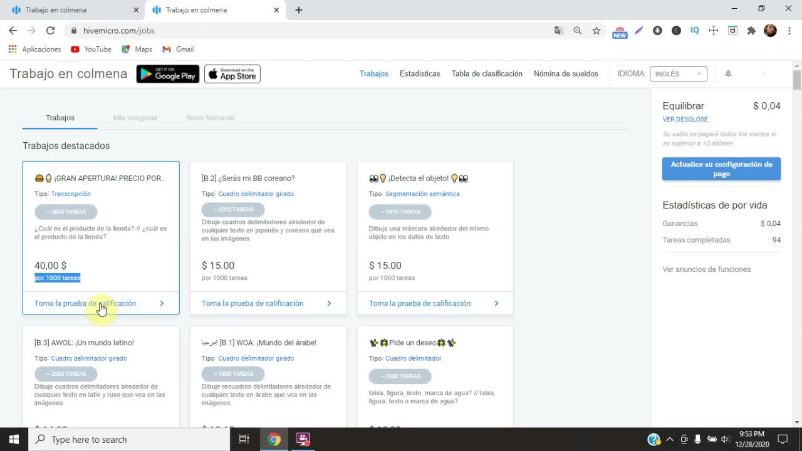Open YouTube bookmark
Viewport: 802px width, 451px height.
pyautogui.click(x=91, y=49)
